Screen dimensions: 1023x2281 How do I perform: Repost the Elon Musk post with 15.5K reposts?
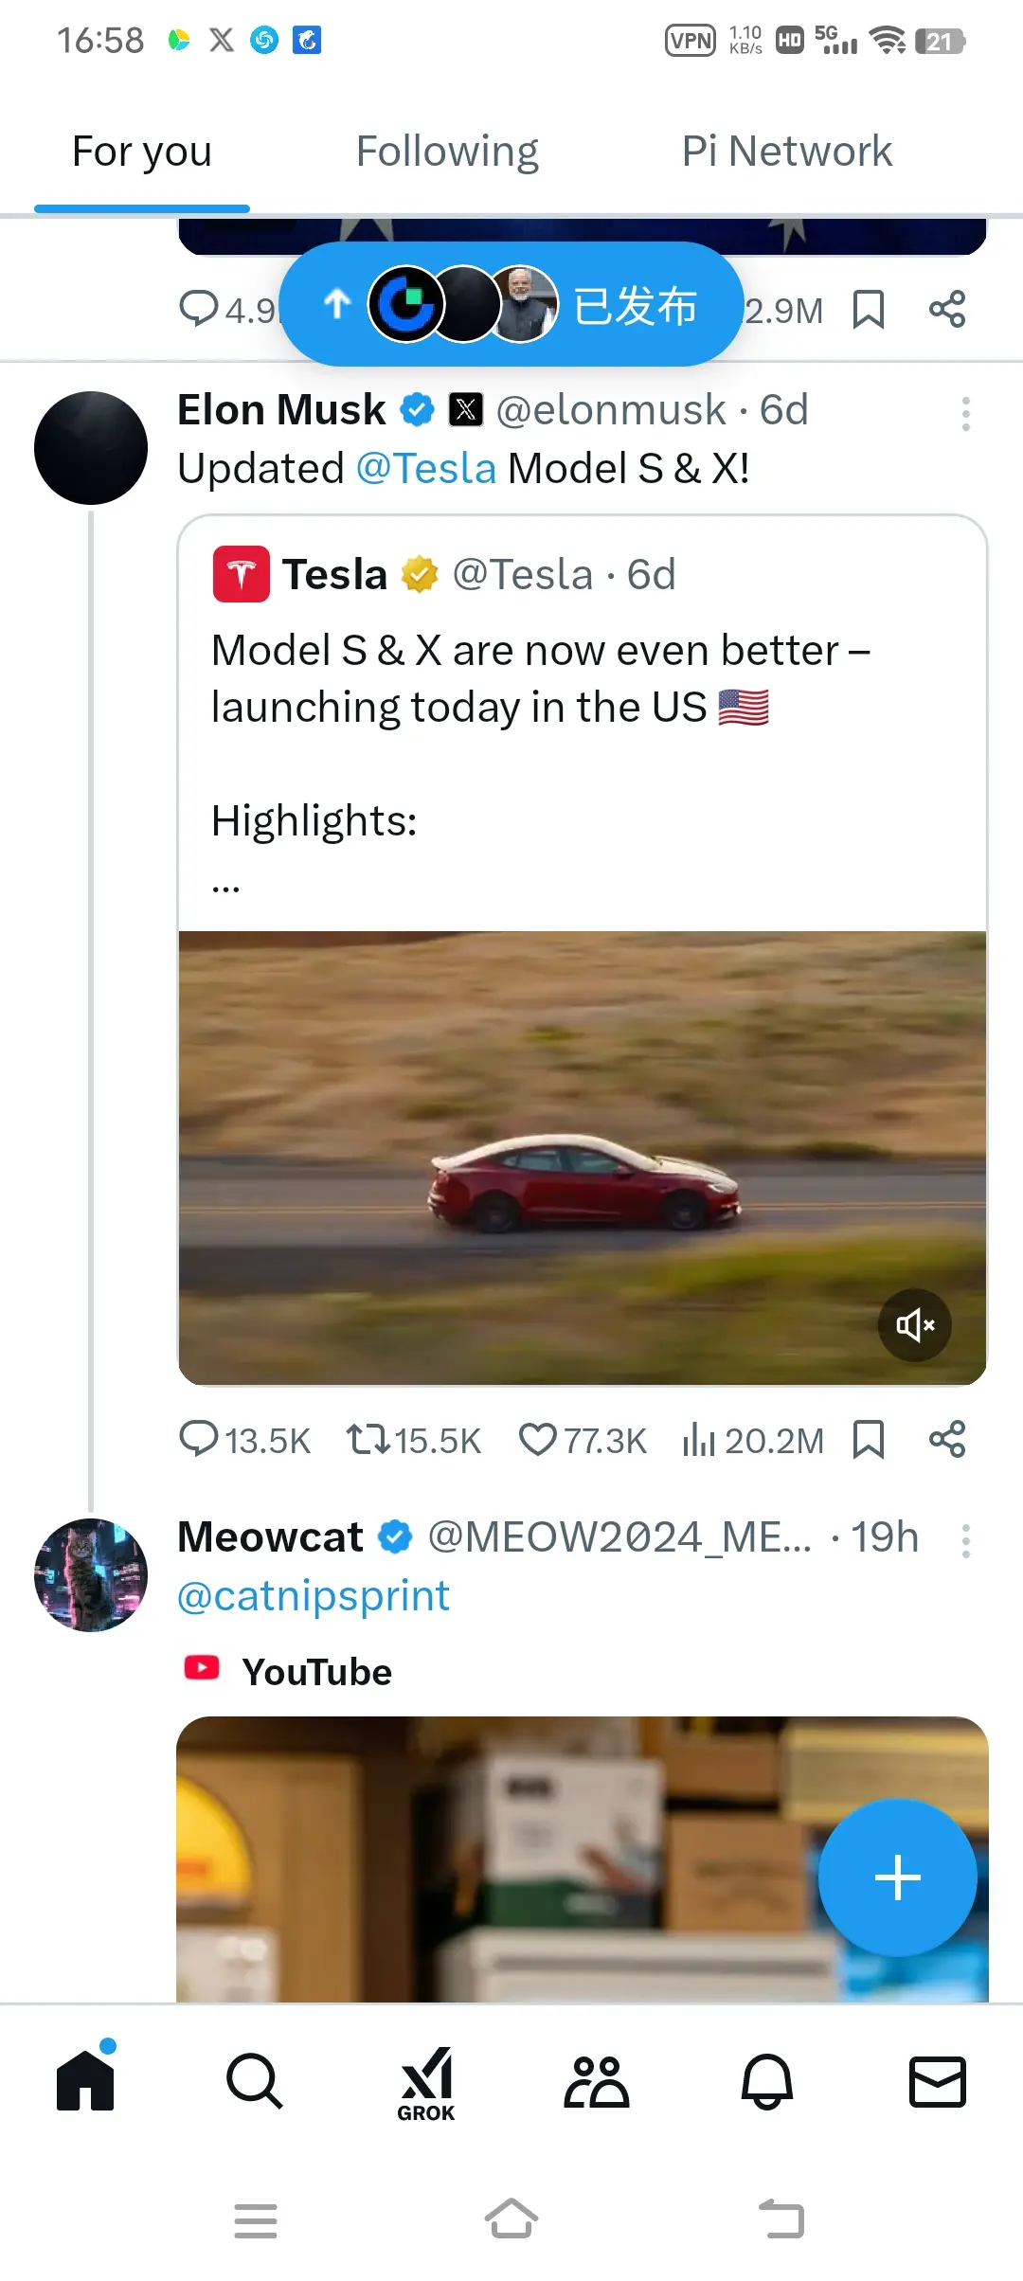click(x=413, y=1440)
